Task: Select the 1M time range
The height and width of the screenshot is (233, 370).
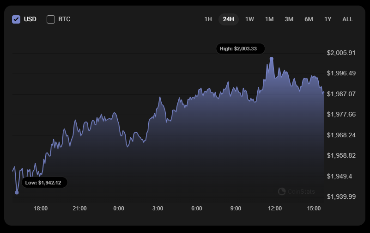Action: click(x=269, y=19)
